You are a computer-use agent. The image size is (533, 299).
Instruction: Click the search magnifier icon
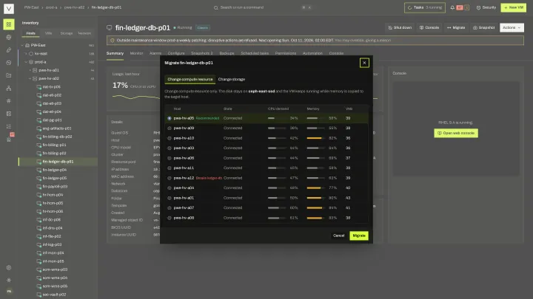[x=216, y=7]
